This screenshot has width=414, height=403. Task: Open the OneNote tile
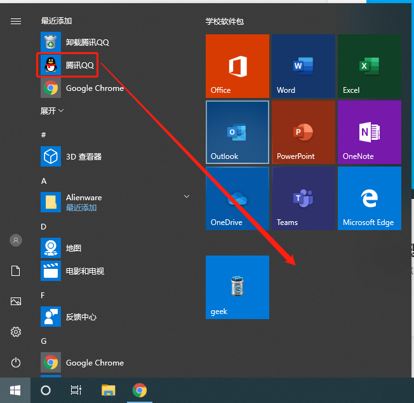(x=370, y=132)
